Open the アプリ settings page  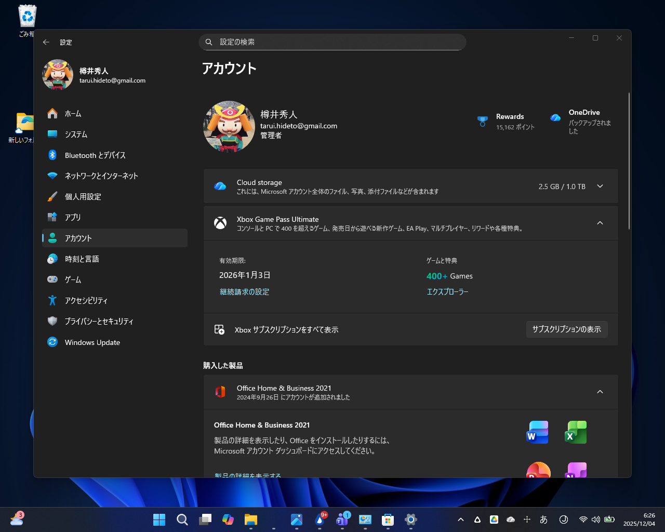click(115, 217)
